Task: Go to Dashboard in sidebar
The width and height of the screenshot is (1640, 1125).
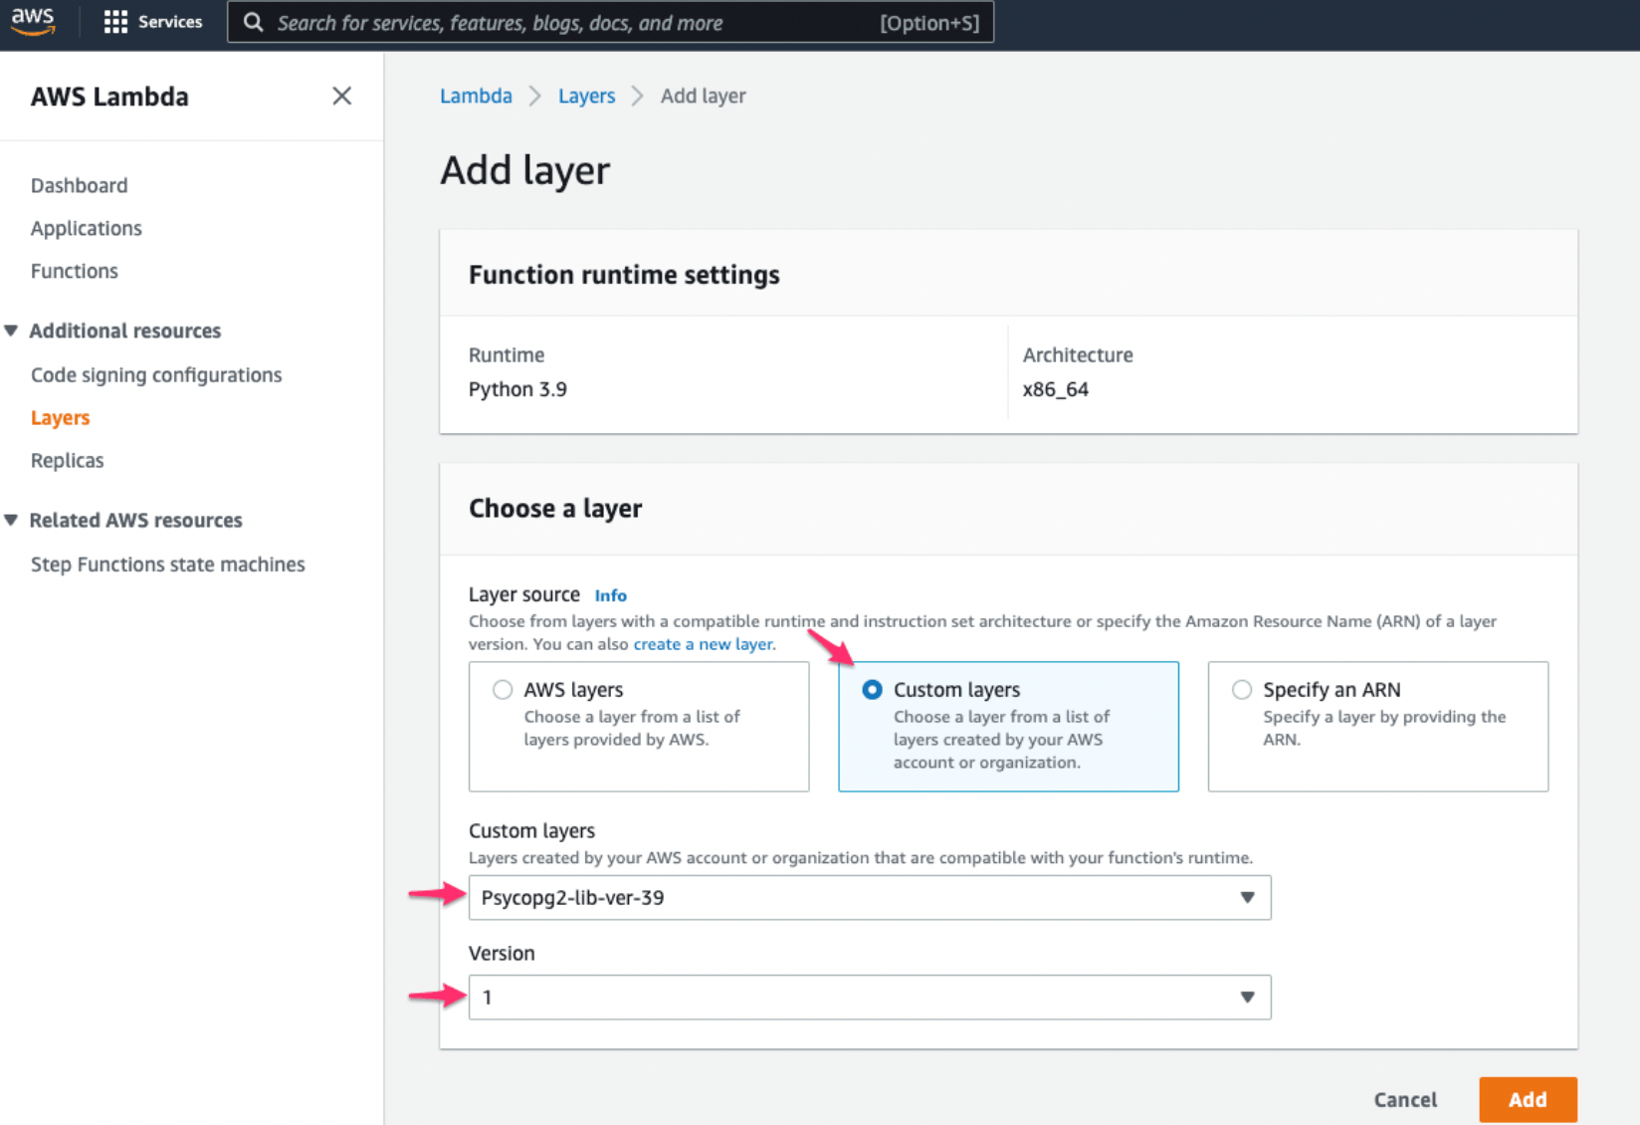Action: (x=79, y=185)
